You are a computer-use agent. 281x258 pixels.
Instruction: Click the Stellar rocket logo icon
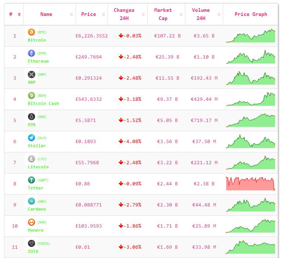[32, 138]
